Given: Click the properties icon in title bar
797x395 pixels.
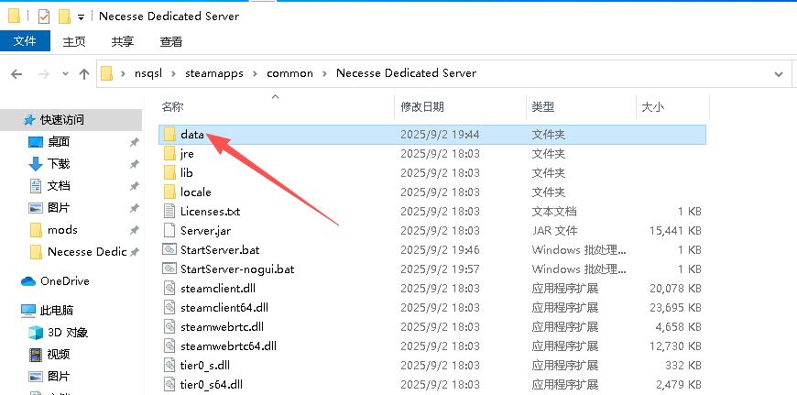Looking at the screenshot, I should coord(43,16).
